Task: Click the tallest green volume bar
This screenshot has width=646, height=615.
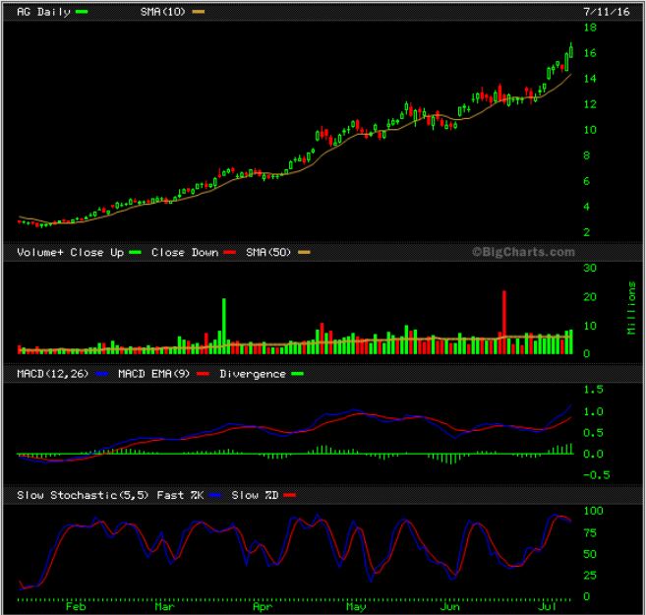Action: point(224,325)
